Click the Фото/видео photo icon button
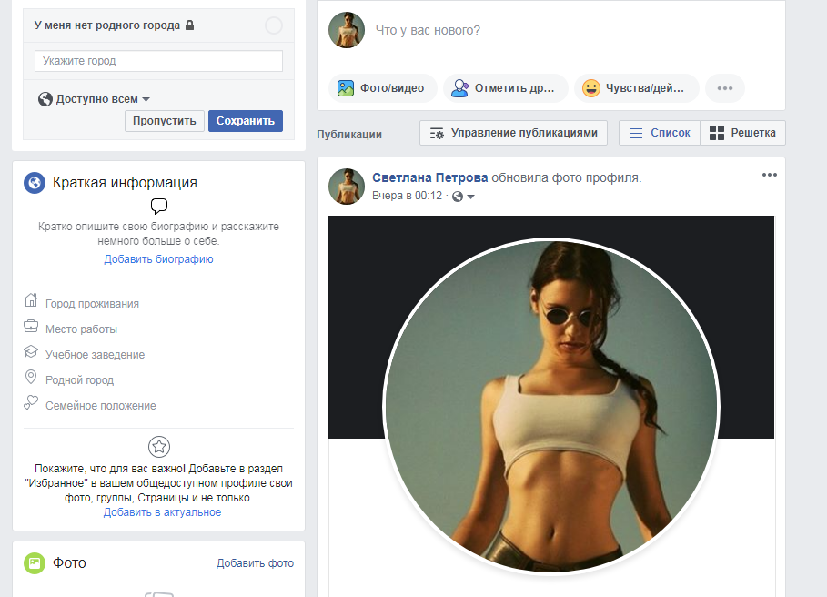The width and height of the screenshot is (827, 597). tap(346, 88)
